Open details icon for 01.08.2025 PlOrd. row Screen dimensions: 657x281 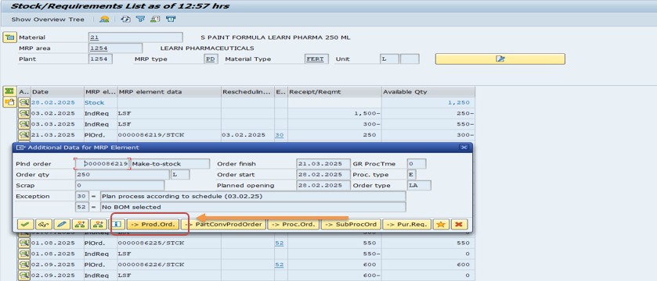tap(23, 243)
